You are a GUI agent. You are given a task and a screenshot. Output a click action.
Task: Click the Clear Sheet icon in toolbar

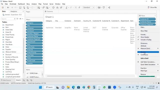click(x=47, y=7)
